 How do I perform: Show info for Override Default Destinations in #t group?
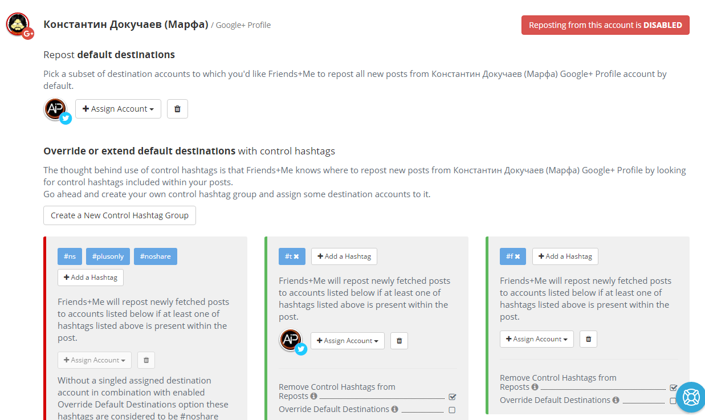[394, 409]
